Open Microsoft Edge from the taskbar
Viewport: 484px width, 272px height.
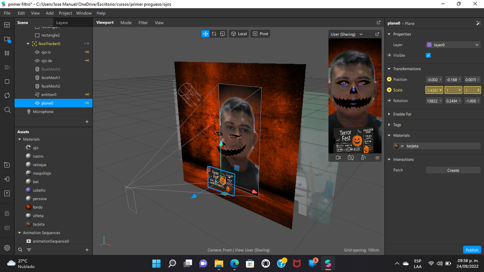coord(234,263)
